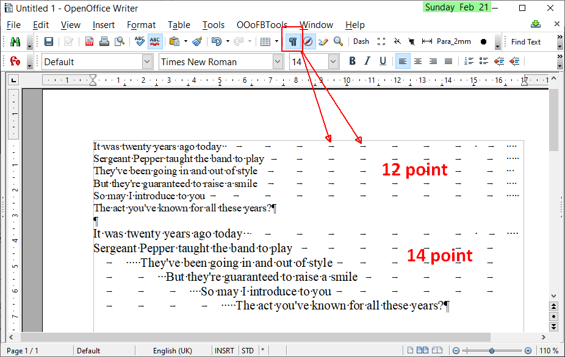Click the vertical scrollbar thumb
Screen dimensions: 565x357
pos(553,121)
